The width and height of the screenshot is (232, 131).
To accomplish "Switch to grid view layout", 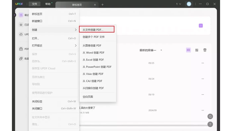I will [197, 50].
